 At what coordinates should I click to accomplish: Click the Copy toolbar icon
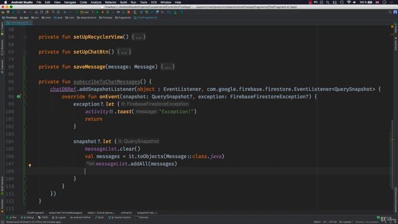coord(42,12)
